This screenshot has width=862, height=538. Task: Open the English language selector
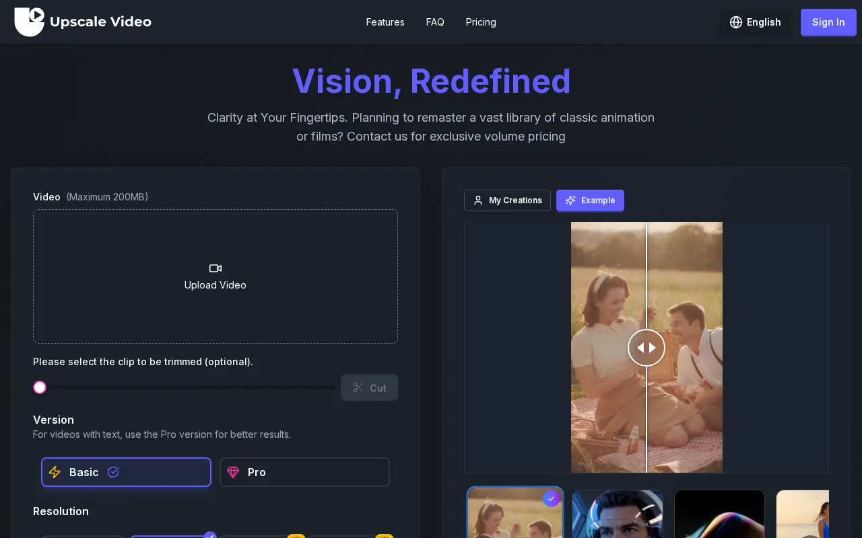756,22
